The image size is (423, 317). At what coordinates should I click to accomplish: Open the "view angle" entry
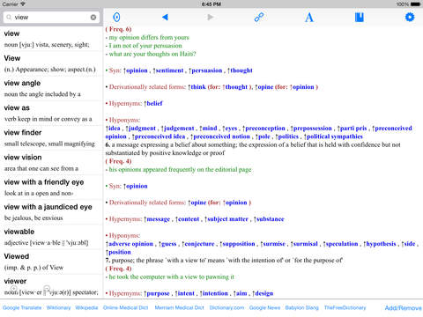tap(51, 88)
